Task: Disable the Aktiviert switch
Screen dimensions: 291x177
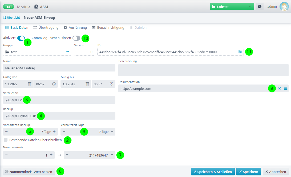Action: point(21,38)
